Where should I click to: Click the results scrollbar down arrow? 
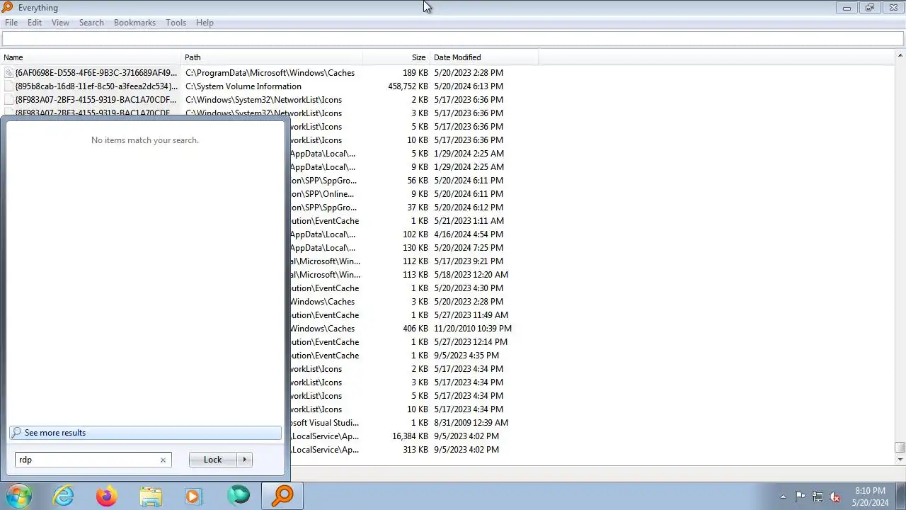[x=900, y=459]
